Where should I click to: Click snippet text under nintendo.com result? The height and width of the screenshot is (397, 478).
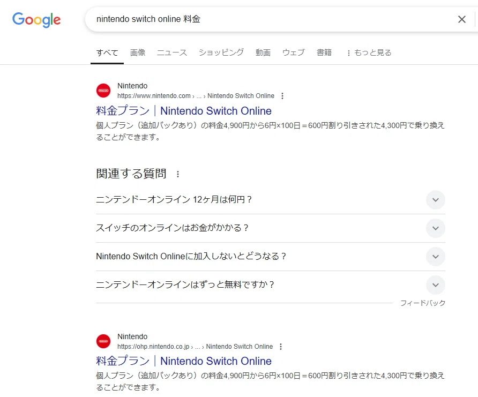pyautogui.click(x=271, y=131)
